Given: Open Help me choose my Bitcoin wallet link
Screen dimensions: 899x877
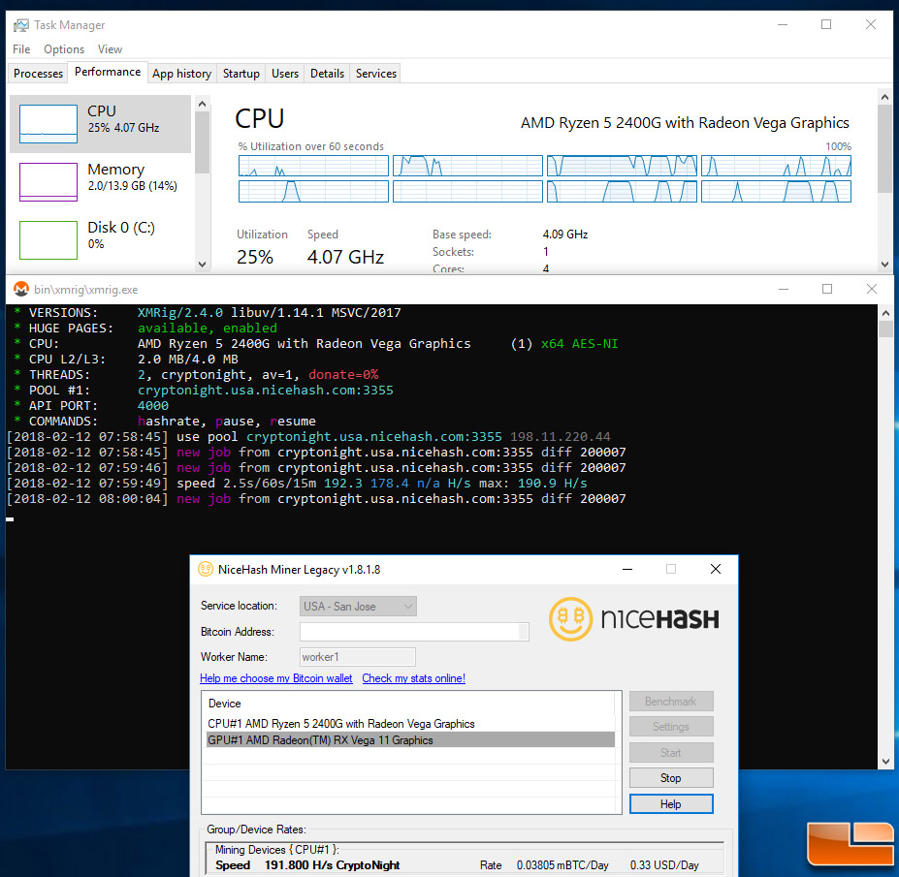Looking at the screenshot, I should tap(275, 678).
